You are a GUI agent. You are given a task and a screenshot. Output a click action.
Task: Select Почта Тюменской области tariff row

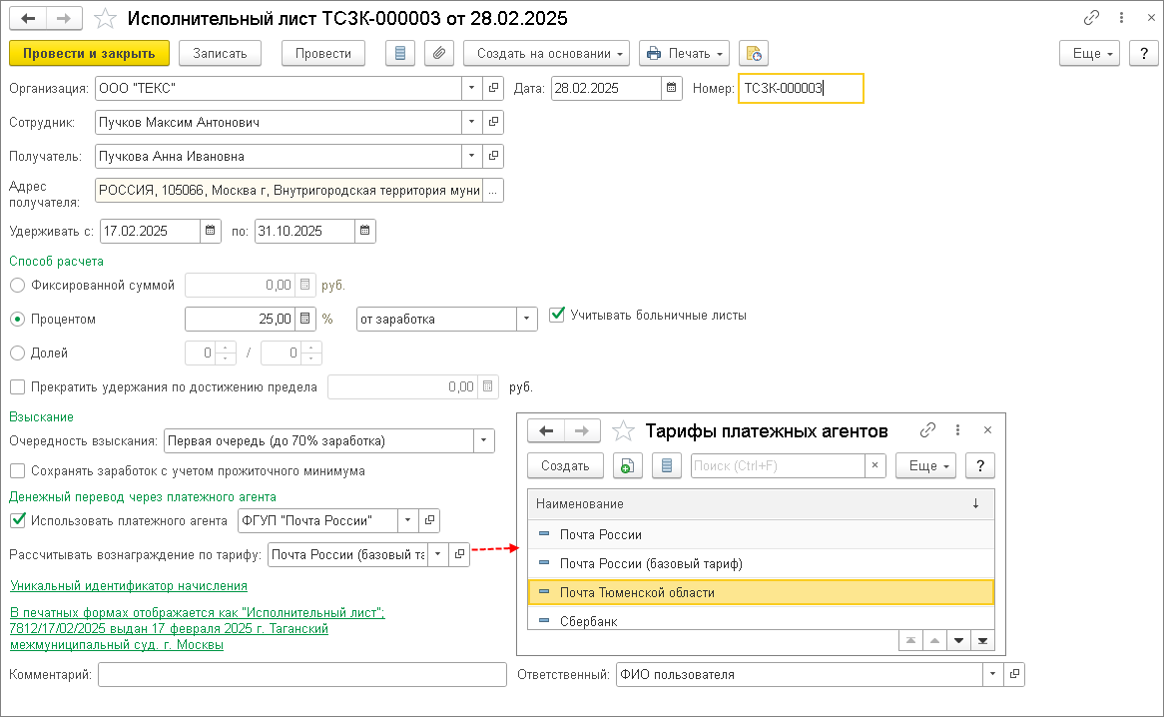pos(761,592)
